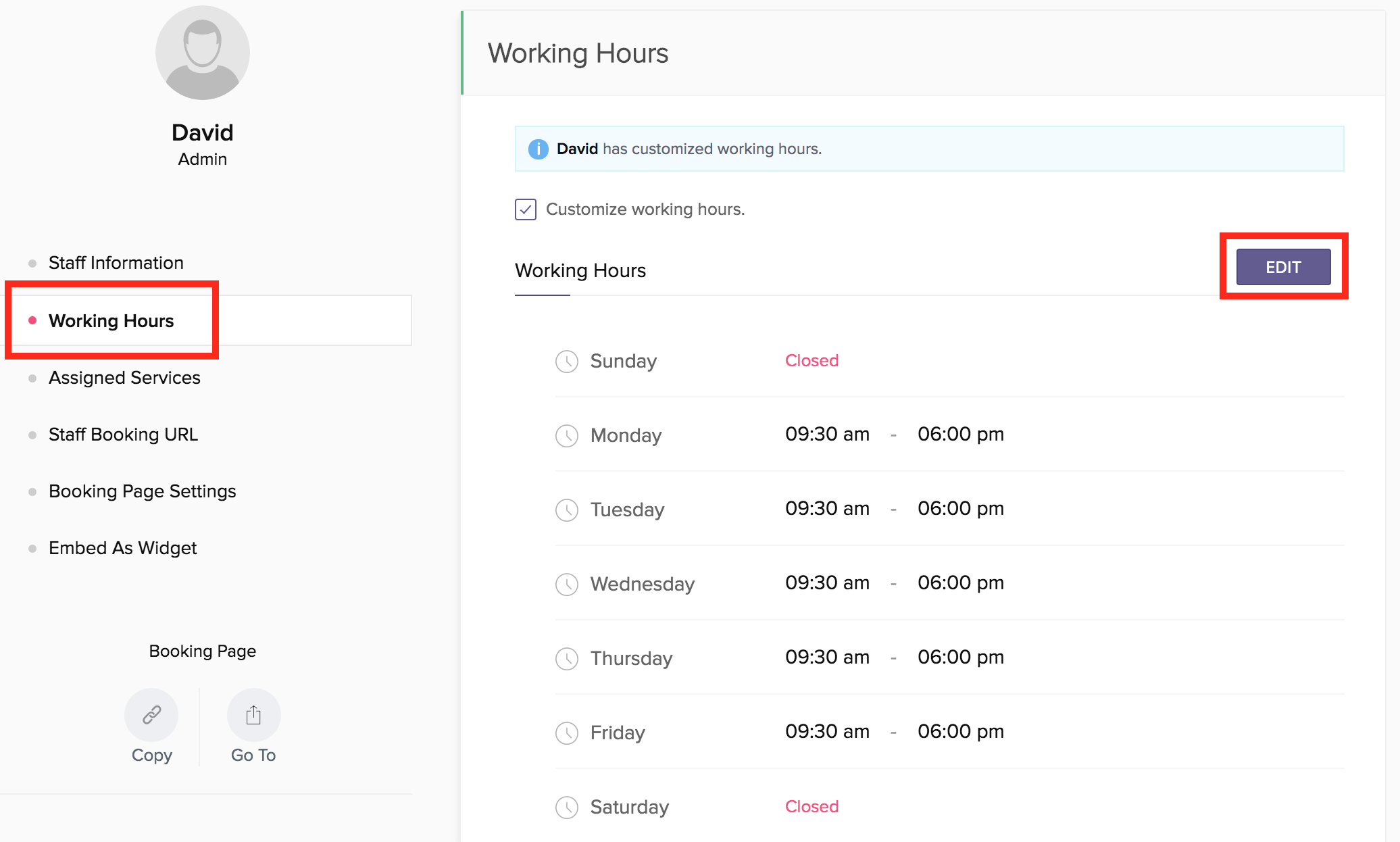Click the Working Hours underlined tab heading
Viewport: 1400px width, 842px height.
click(580, 271)
